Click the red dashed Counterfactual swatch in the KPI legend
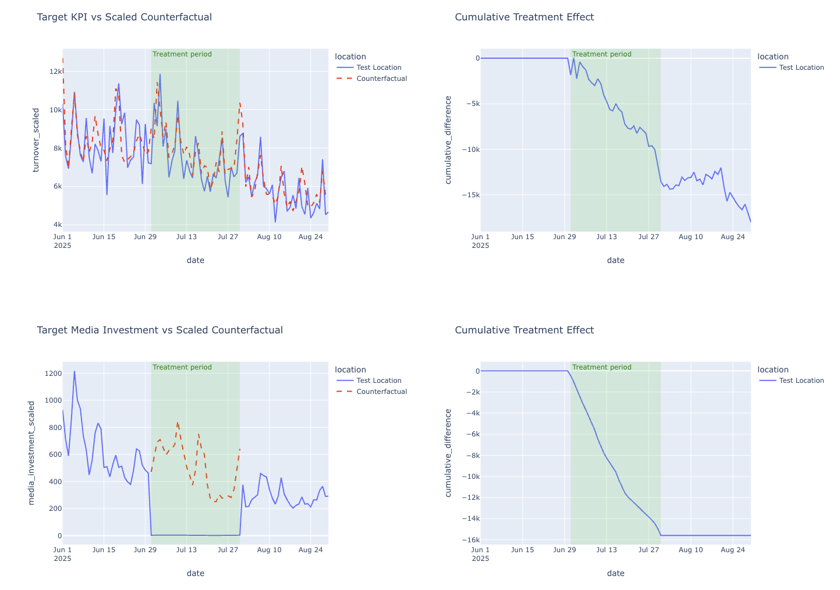Image resolution: width=840 pixels, height=590 pixels. [x=345, y=79]
